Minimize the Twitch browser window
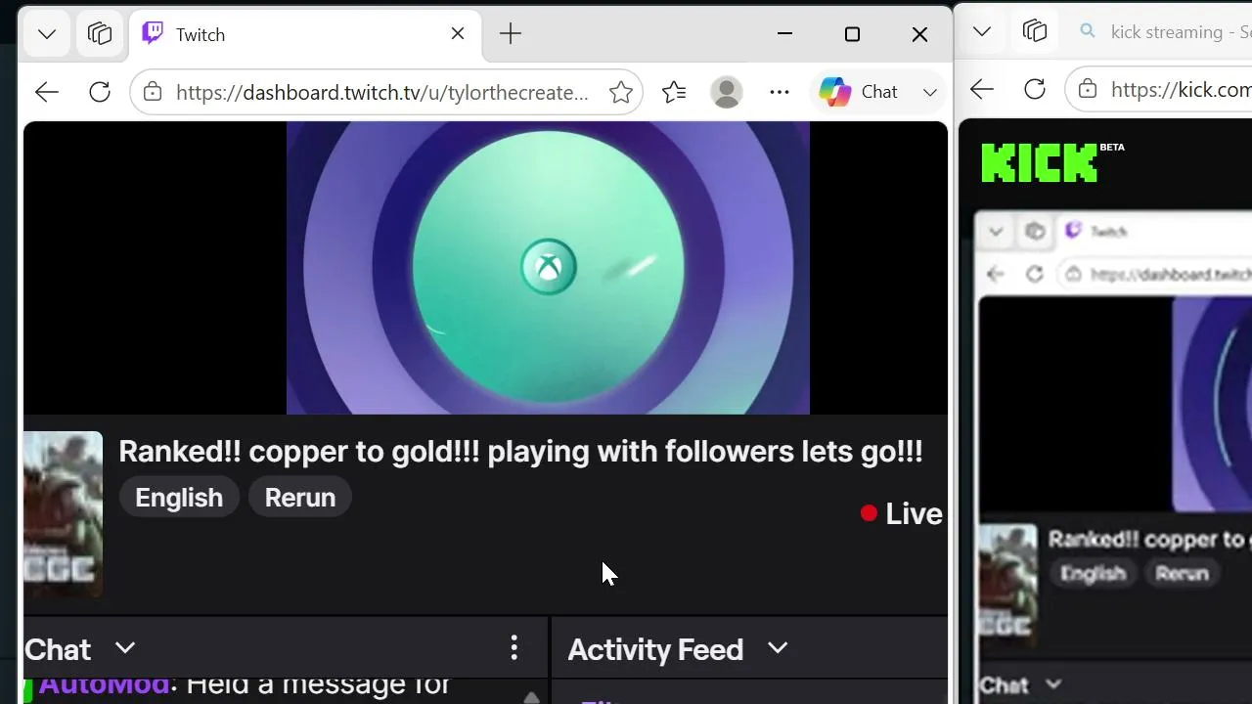Image resolution: width=1252 pixels, height=704 pixels. coord(784,34)
